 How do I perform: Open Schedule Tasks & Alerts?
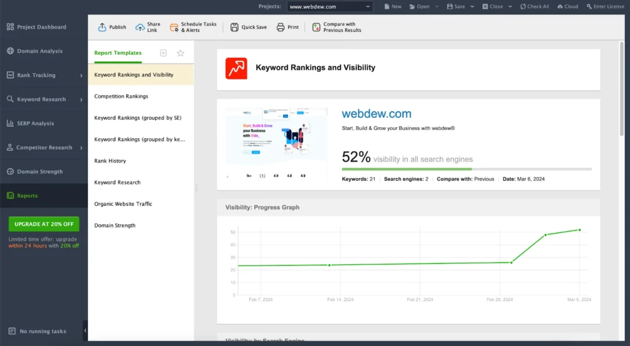tap(174, 27)
